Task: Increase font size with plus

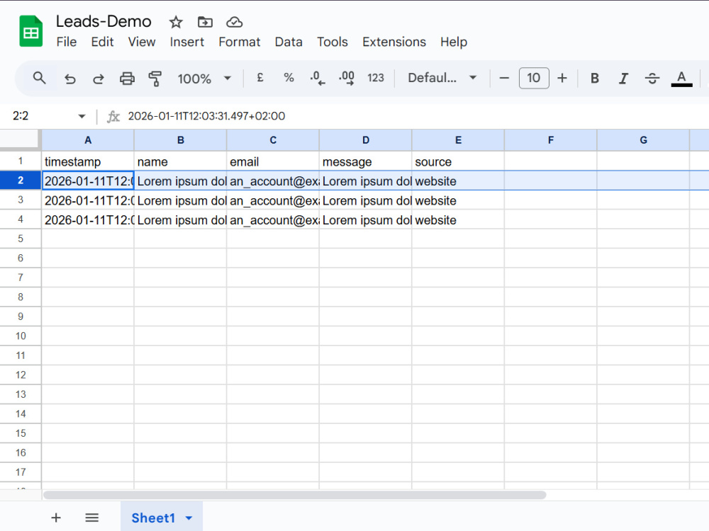Action: [562, 78]
